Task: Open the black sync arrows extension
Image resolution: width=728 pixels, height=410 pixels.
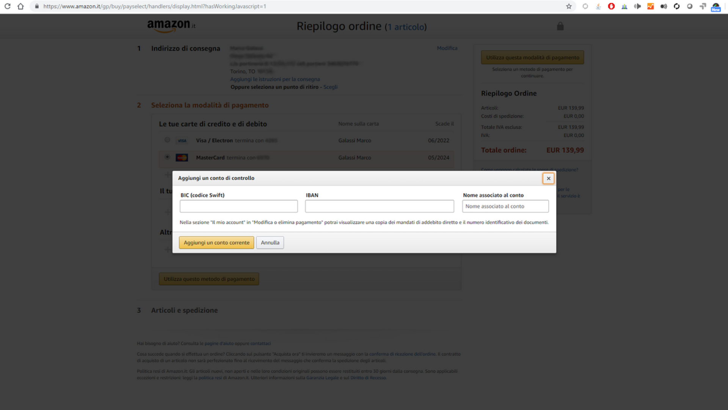Action: (677, 6)
